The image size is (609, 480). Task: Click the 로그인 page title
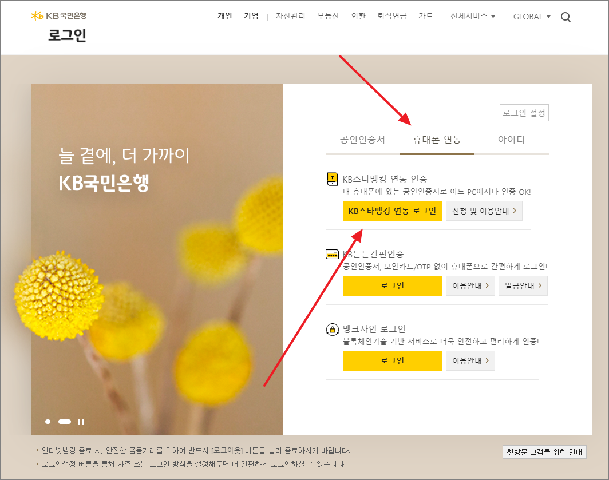[67, 35]
